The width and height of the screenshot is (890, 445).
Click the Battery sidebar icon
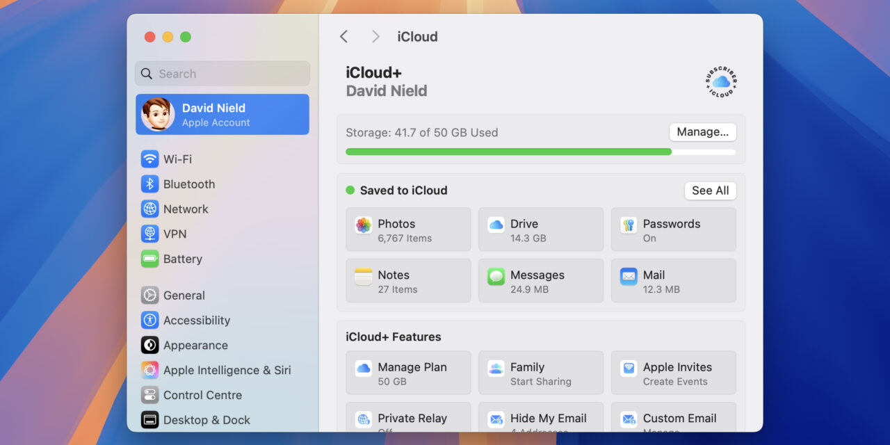(150, 259)
